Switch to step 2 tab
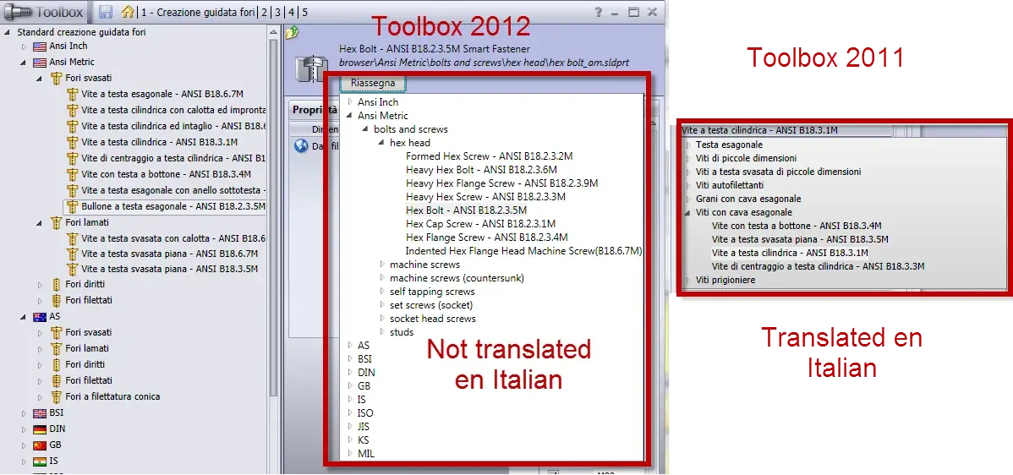 click(x=264, y=13)
